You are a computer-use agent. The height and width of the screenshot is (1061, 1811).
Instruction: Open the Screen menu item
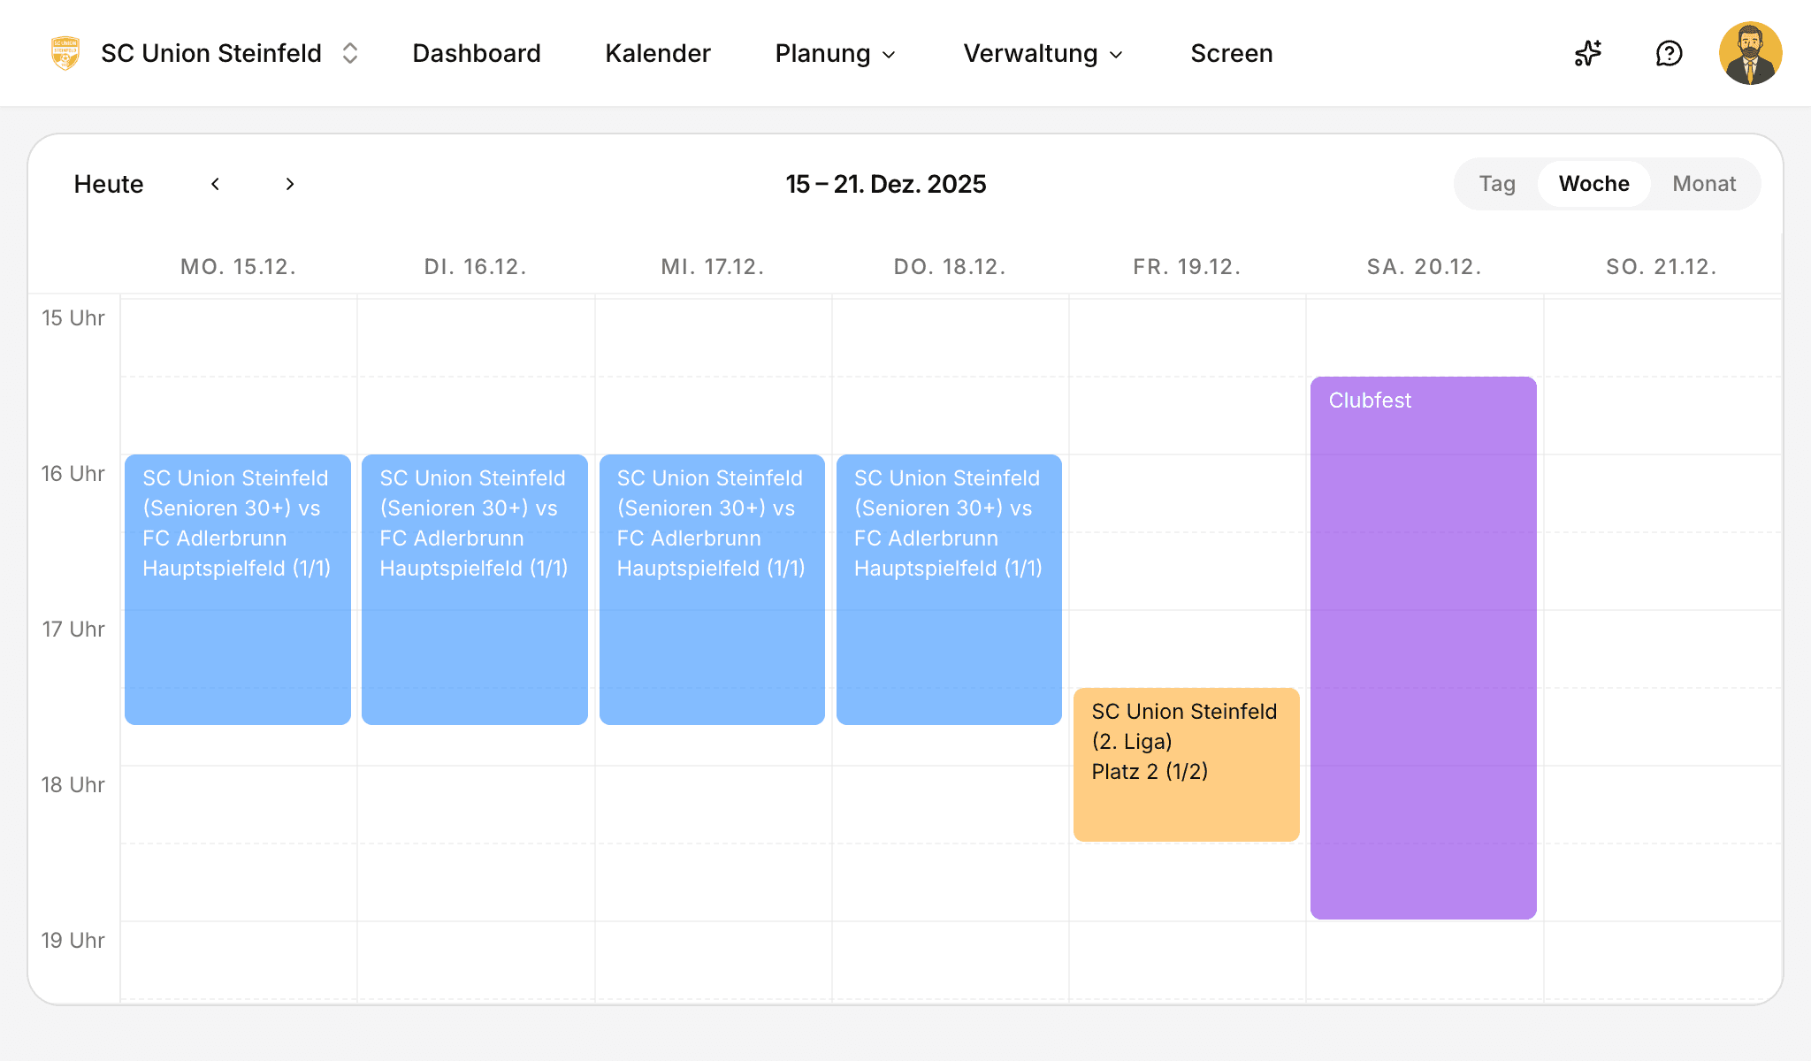pos(1232,54)
